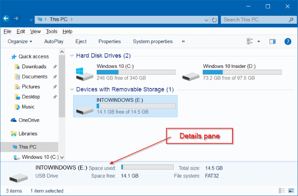
Task: Expand the chevron after This PC breadcrumb
Action: tap(72, 19)
